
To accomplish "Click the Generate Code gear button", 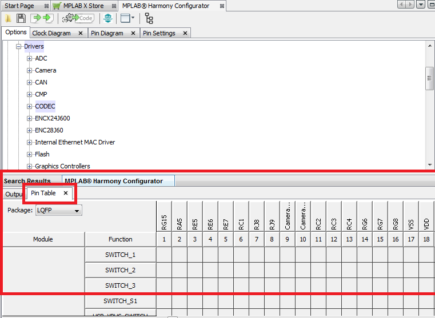I will 78,18.
